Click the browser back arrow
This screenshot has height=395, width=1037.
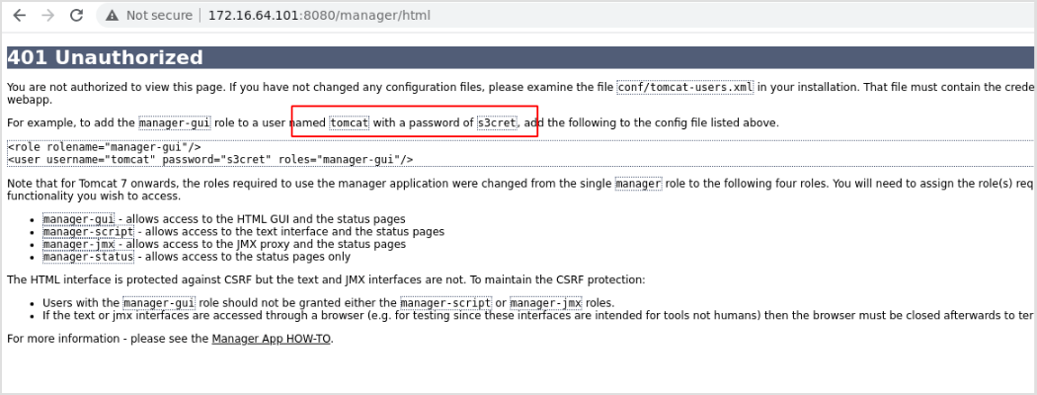(x=20, y=15)
